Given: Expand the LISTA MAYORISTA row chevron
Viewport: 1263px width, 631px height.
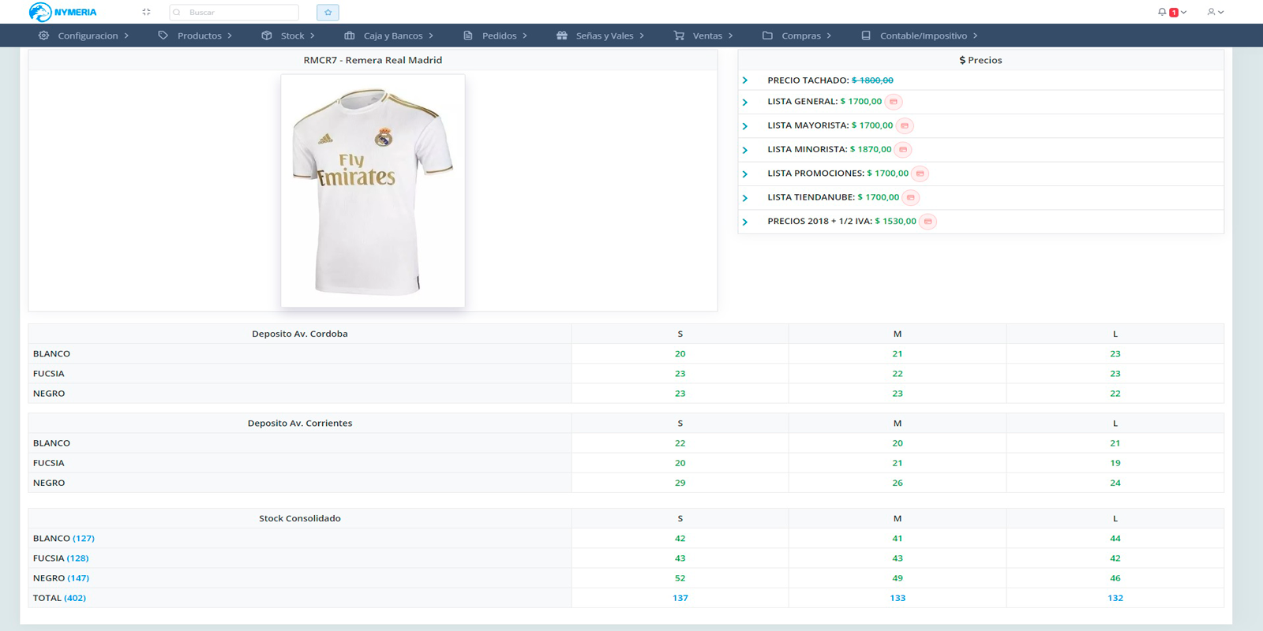Looking at the screenshot, I should 745,125.
